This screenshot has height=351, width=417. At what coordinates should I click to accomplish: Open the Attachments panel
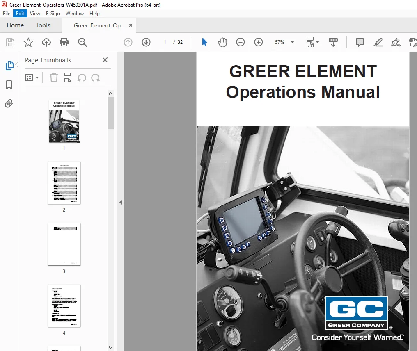tap(9, 104)
